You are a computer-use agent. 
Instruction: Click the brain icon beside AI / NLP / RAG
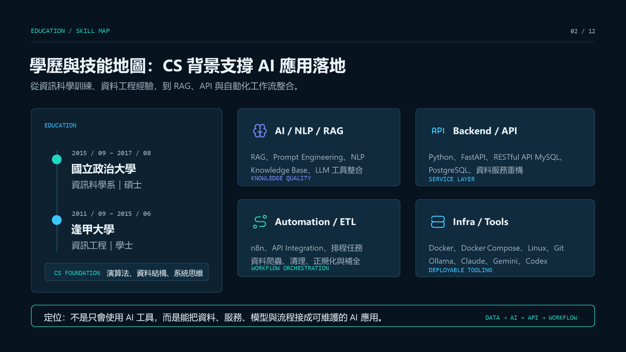coord(260,131)
